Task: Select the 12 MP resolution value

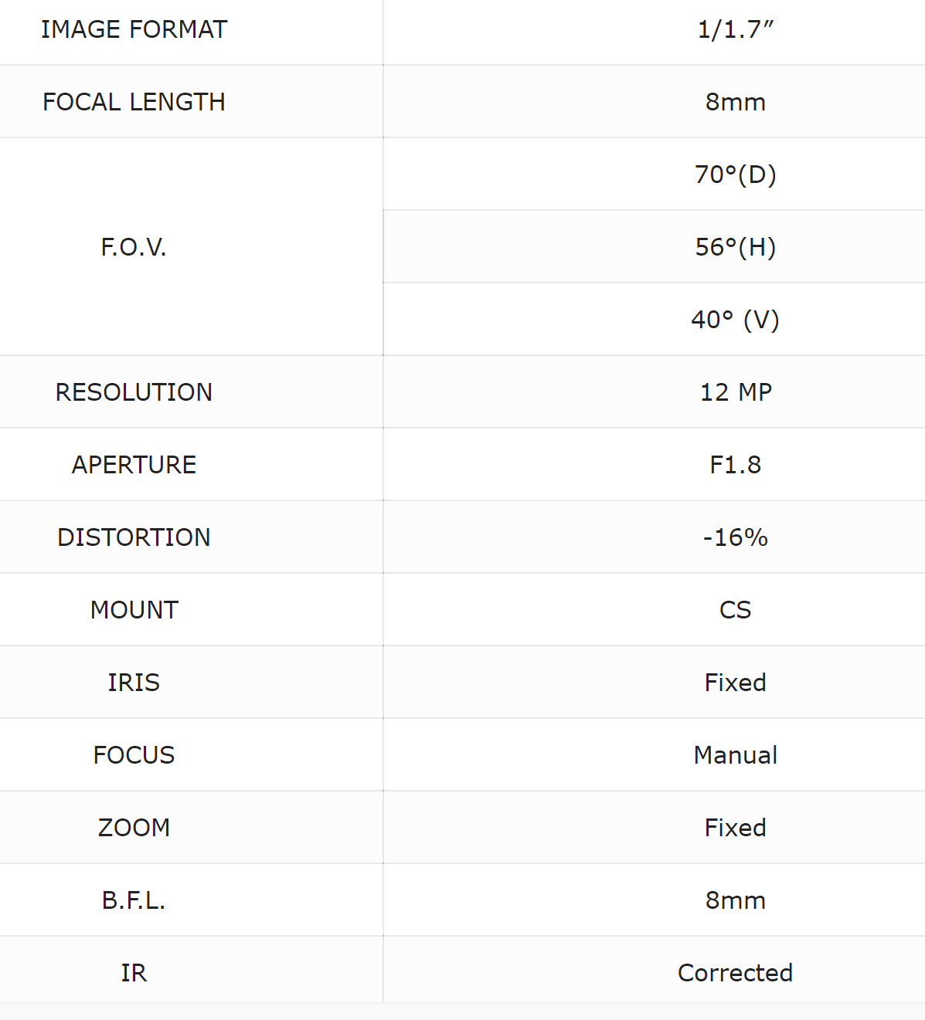Action: 736,392
